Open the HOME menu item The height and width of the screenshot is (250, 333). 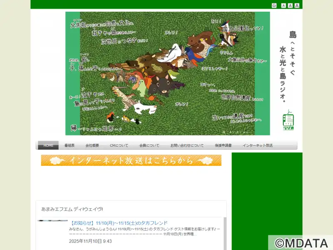tap(48, 145)
